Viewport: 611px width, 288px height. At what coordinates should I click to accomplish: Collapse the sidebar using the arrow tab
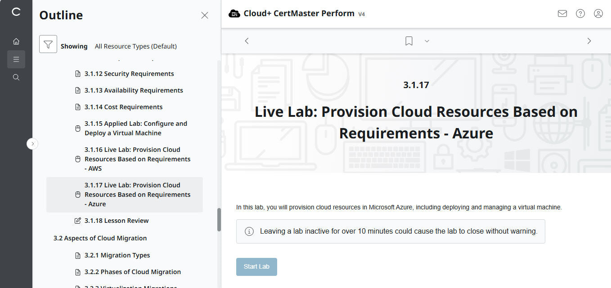tap(32, 143)
